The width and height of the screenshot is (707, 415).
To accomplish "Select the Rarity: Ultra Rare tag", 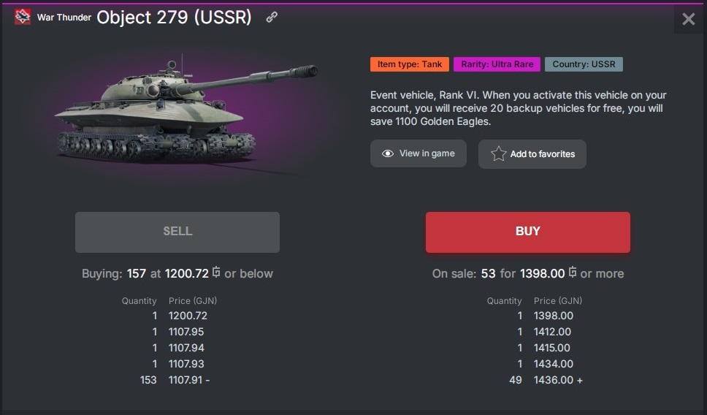I will 497,64.
